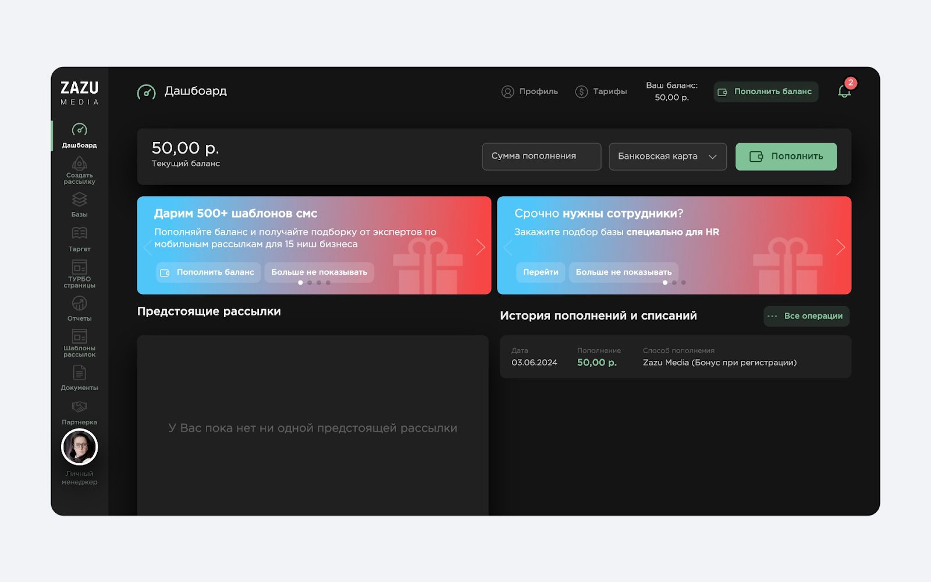Next slide arrow on SMS templates banner
This screenshot has height=582, width=931.
[x=481, y=247]
